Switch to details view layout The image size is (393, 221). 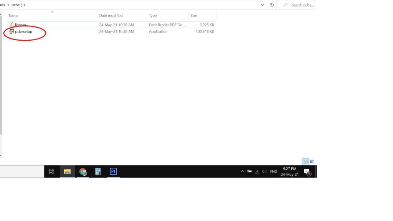click(305, 162)
